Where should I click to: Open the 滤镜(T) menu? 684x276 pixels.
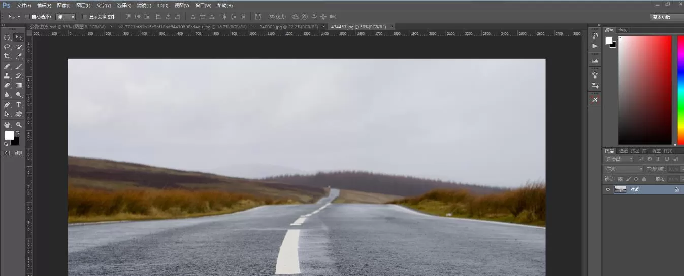point(145,5)
